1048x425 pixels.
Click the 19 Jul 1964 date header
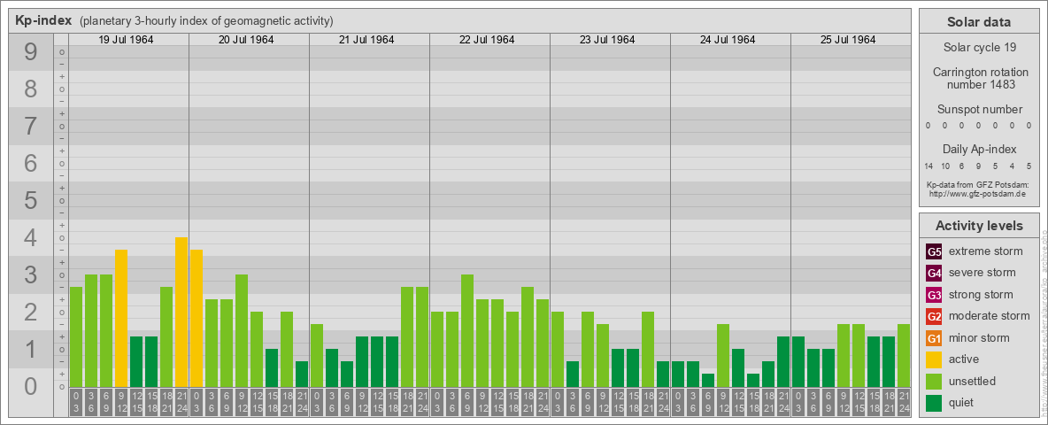click(x=126, y=40)
